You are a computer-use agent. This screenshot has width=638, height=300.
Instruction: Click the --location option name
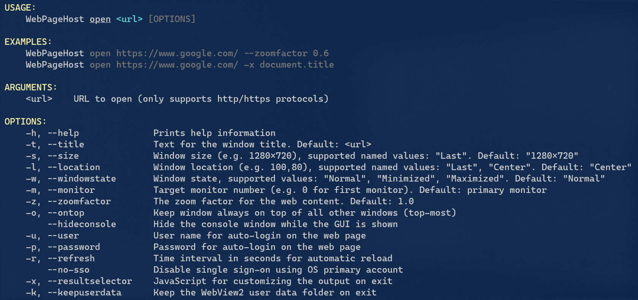click(x=74, y=167)
